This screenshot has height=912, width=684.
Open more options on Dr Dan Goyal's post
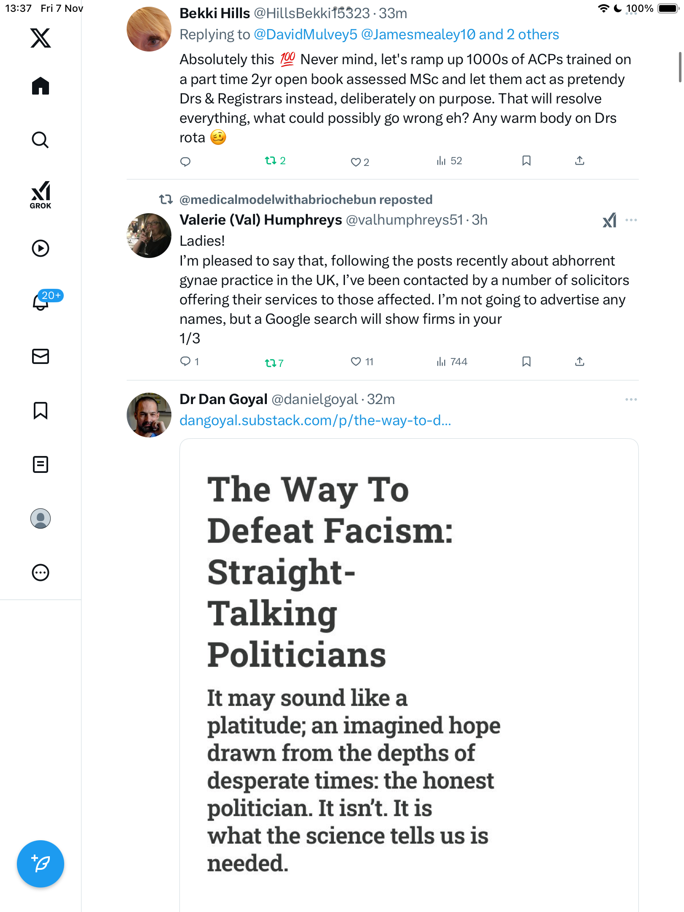pyautogui.click(x=631, y=399)
